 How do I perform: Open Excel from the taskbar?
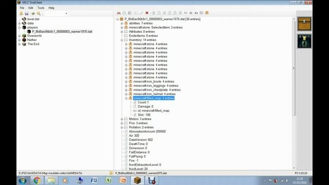tap(108, 180)
